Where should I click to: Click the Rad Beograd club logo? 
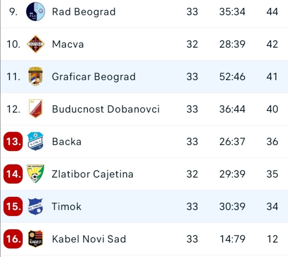pos(35,11)
